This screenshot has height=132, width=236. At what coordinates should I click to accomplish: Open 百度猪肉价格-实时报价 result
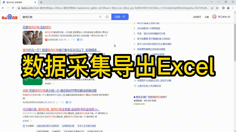click(x=37, y=27)
